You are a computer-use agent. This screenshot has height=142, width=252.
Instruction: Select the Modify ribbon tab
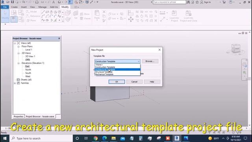tap(65, 7)
